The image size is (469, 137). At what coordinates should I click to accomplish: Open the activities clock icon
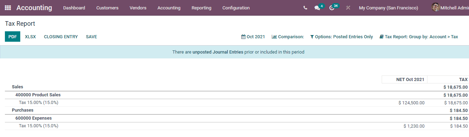point(332,8)
